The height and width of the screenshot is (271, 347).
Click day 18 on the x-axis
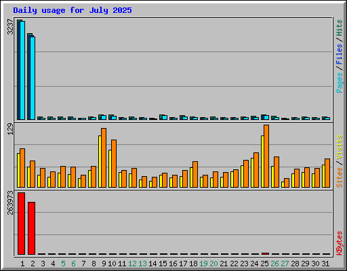pyautogui.click(x=193, y=264)
